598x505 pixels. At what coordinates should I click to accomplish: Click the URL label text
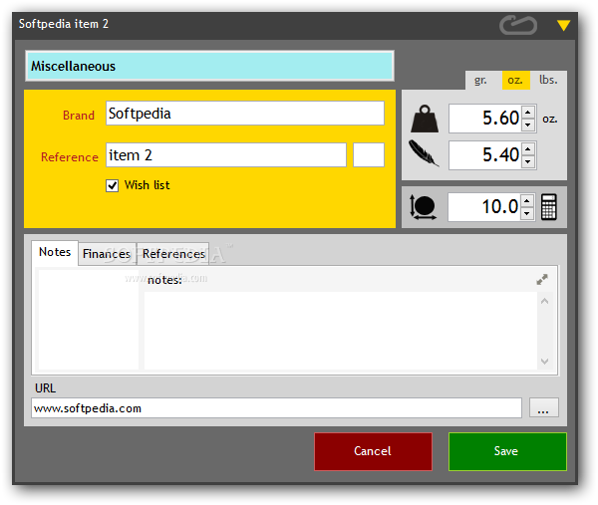pos(46,388)
